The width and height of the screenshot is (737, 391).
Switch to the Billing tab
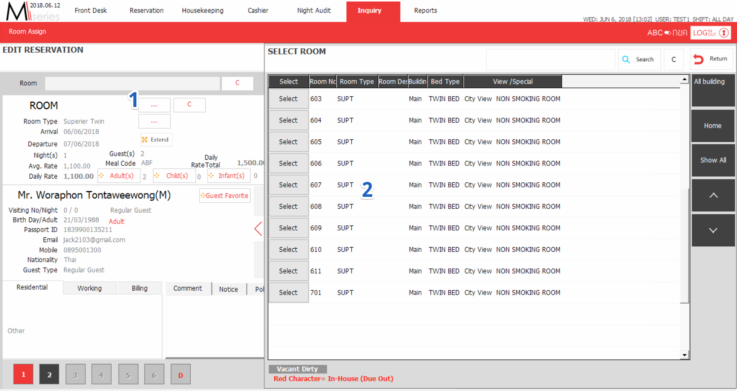tap(139, 288)
